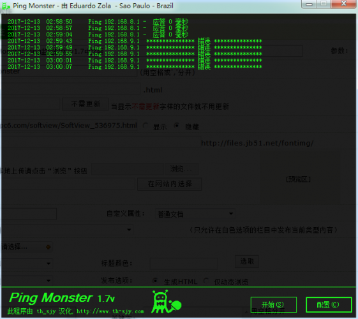The height and width of the screenshot is (319, 358).
Task: Close the Ping Monster window
Action: pos(343,4)
